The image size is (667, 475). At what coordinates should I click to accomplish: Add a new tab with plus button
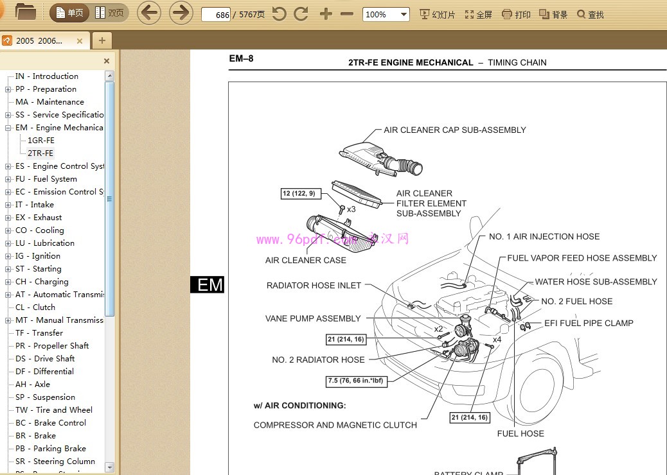point(102,41)
